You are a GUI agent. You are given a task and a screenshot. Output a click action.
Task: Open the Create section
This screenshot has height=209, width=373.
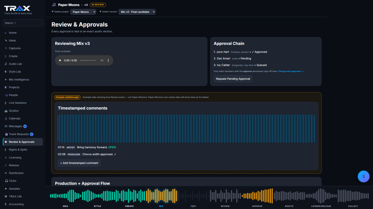point(13,56)
